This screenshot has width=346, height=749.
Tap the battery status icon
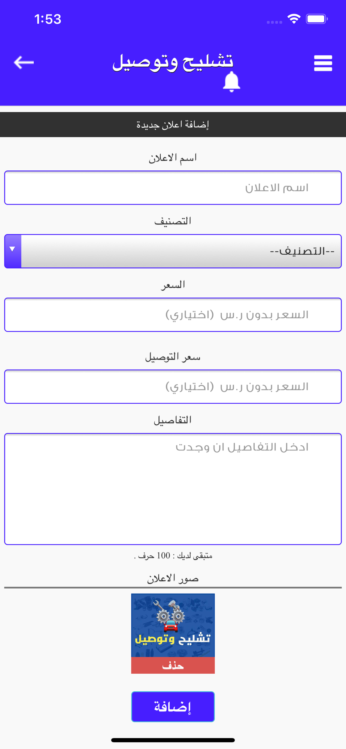pos(317,19)
